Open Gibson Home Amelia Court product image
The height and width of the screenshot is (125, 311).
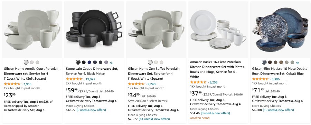click(32, 30)
